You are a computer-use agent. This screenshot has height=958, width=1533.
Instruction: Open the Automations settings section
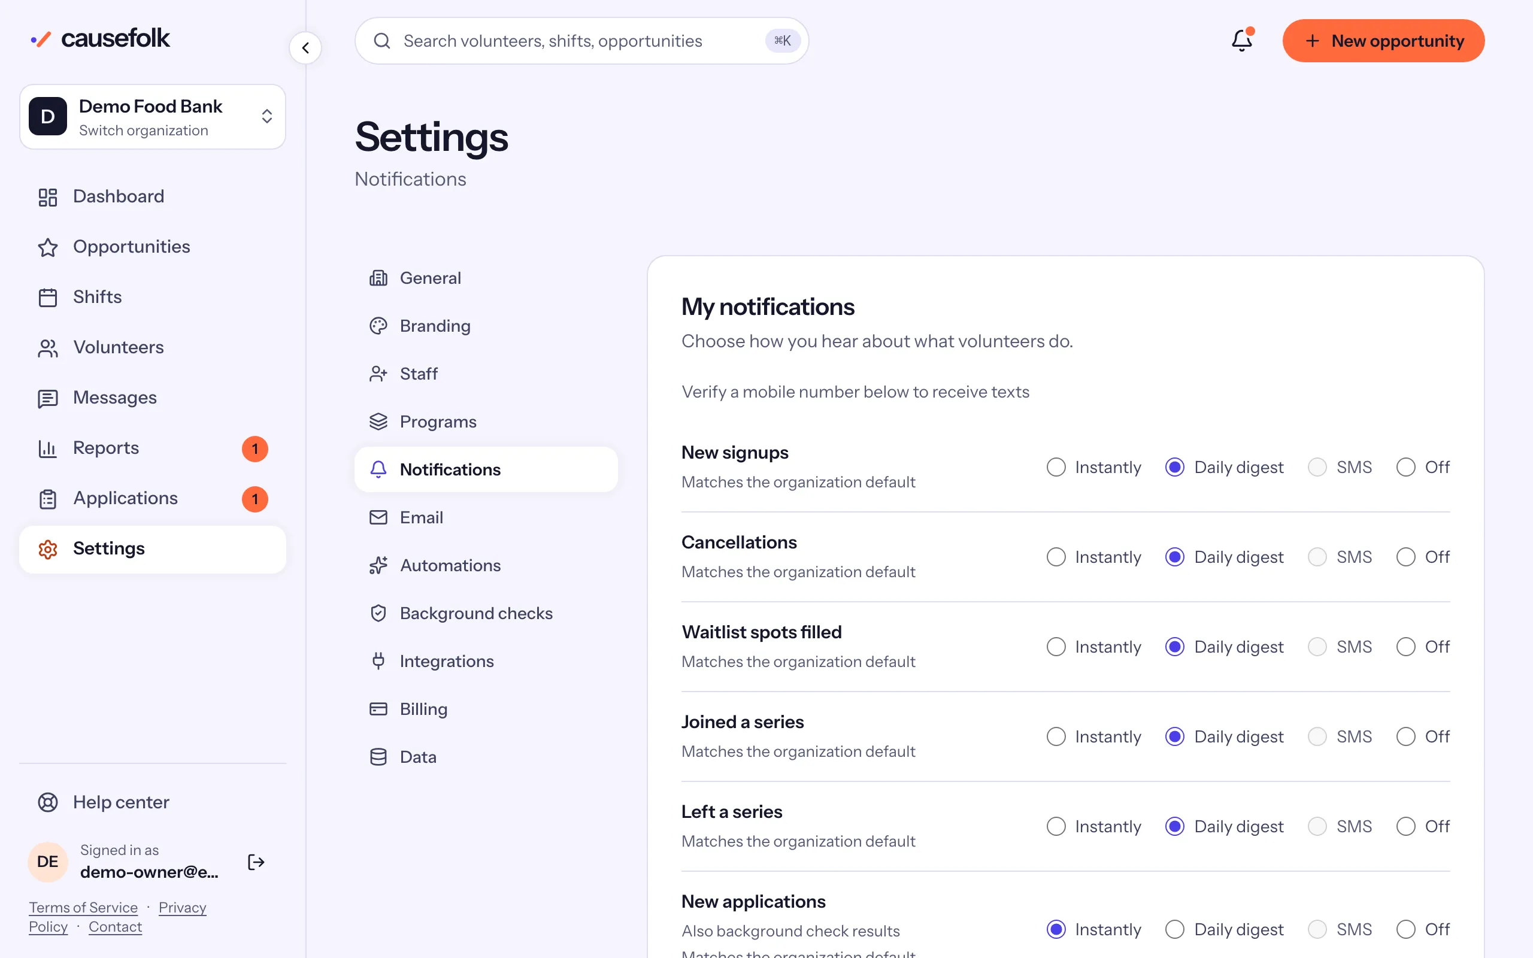pyautogui.click(x=486, y=565)
